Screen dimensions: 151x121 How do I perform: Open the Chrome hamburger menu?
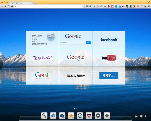[x=148, y=6]
